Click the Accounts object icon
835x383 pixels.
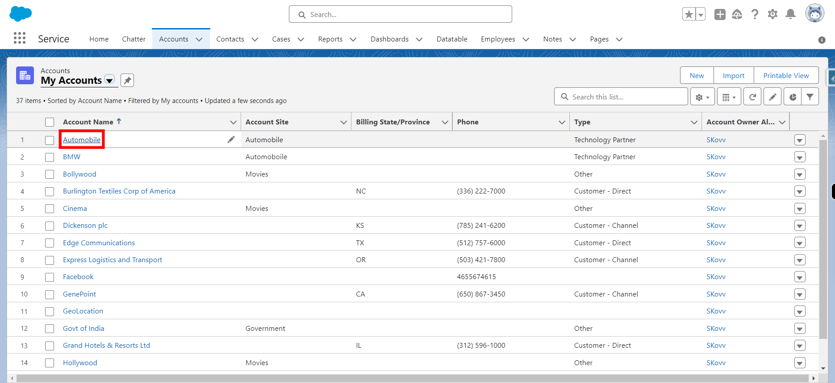click(25, 75)
